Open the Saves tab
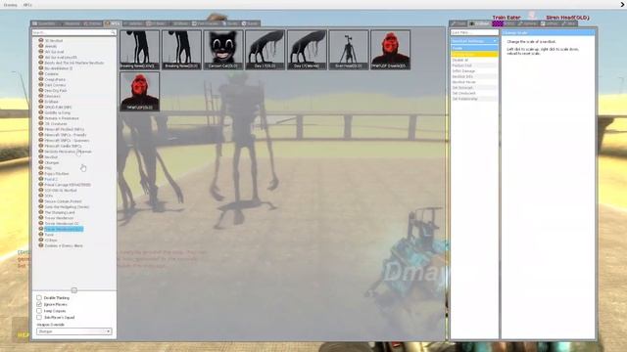This screenshot has height=352, width=627. (251, 23)
